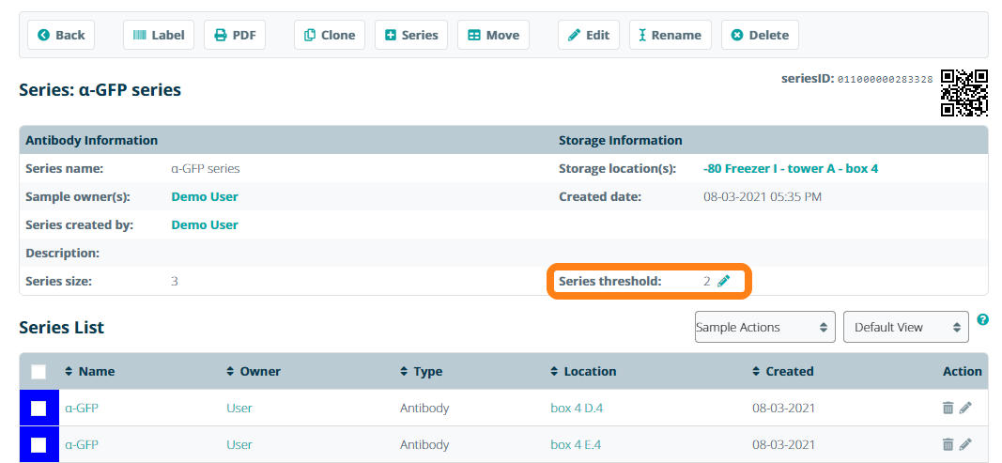Image resolution: width=1002 pixels, height=463 pixels.
Task: Delete the α-GFP sample at box 4 E.4
Action: coord(948,444)
